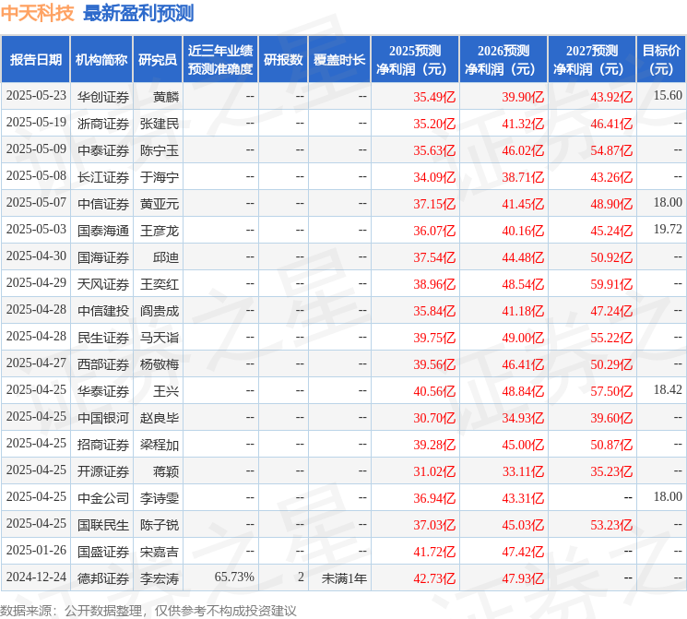Click target price 19.72

(x=668, y=230)
